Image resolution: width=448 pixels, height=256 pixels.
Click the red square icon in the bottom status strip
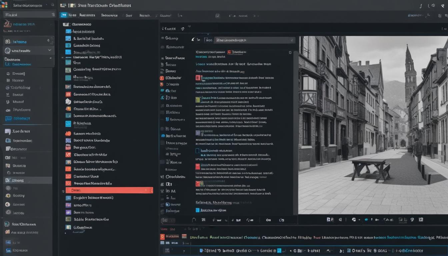[x=162, y=237]
